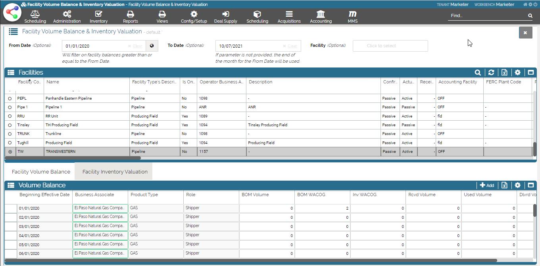The width and height of the screenshot is (540, 266).
Task: Refresh the Facilities grid
Action: tap(491, 73)
